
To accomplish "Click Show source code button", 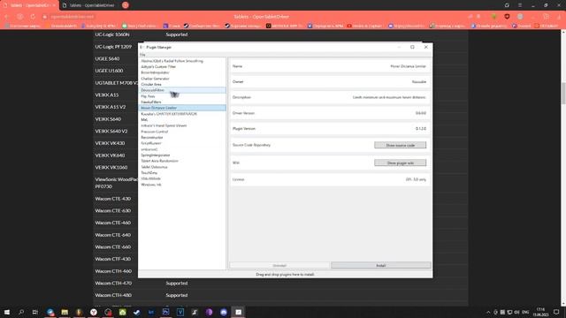I will click(400, 145).
